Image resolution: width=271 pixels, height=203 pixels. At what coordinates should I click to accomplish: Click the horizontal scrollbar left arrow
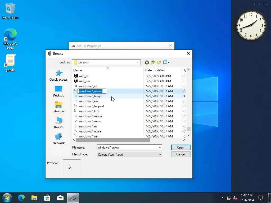click(74, 140)
